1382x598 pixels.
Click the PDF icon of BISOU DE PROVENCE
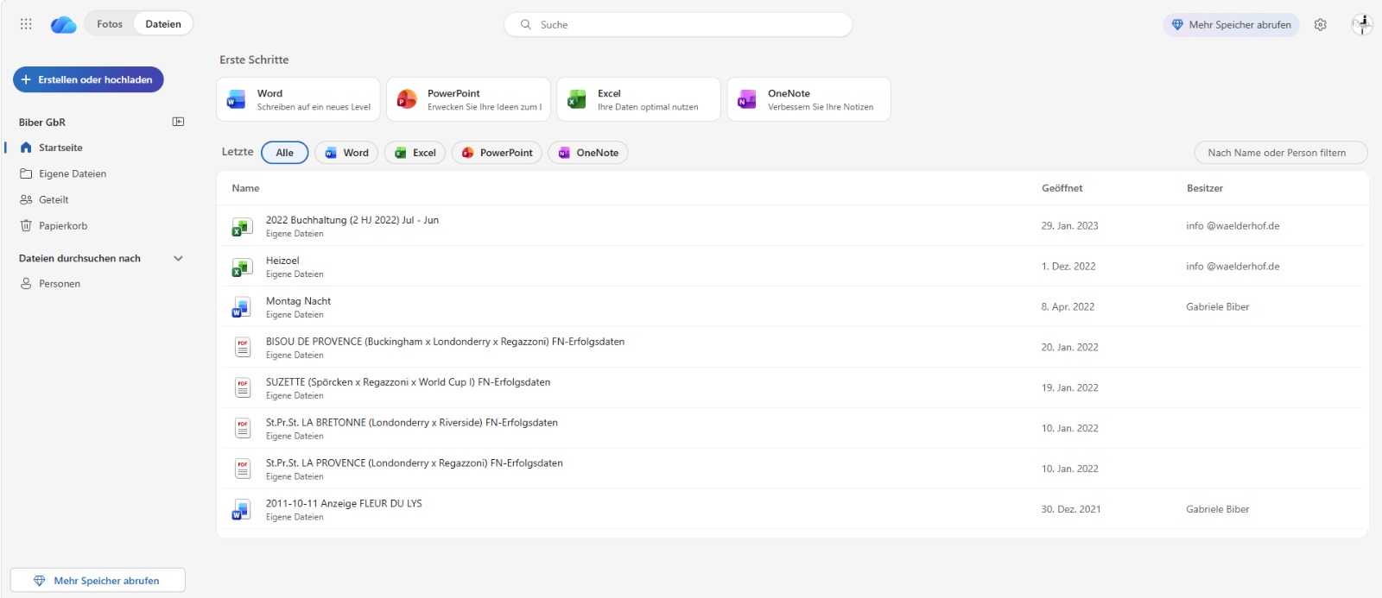tap(243, 348)
